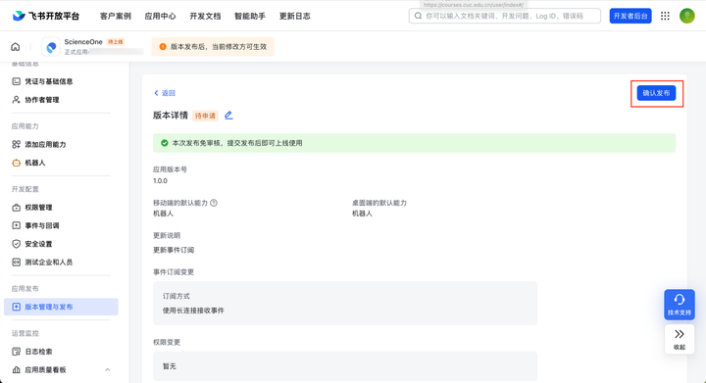Click the 版本管理与发布 upload icon

click(17, 307)
